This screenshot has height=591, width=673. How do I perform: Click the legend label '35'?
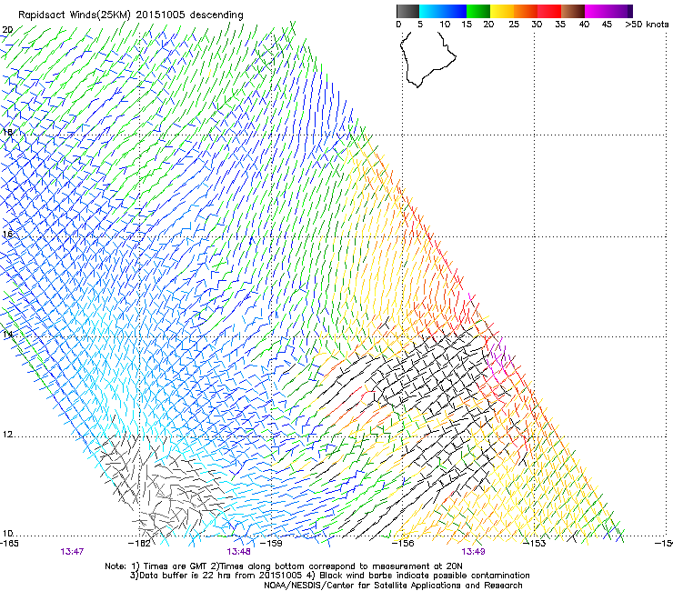pos(560,25)
